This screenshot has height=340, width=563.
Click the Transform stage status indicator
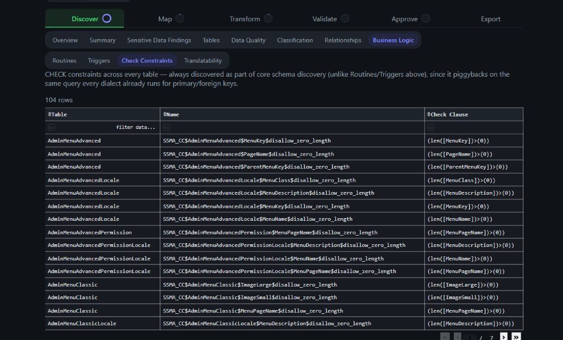(x=268, y=18)
